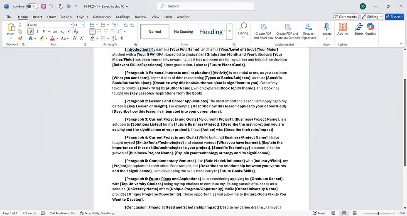Open the References tab

click(x=102, y=17)
